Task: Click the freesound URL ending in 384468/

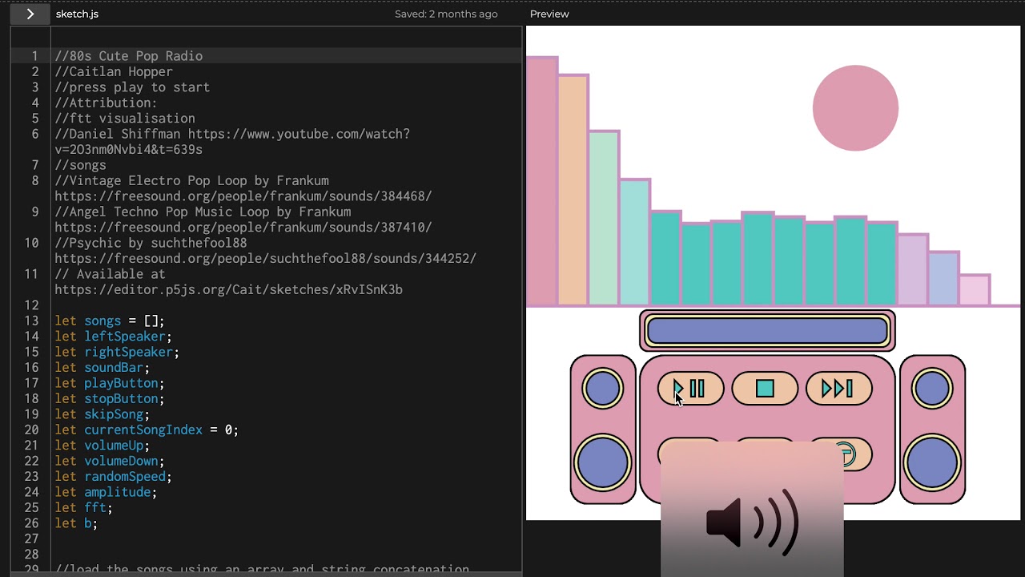Action: coord(243,196)
